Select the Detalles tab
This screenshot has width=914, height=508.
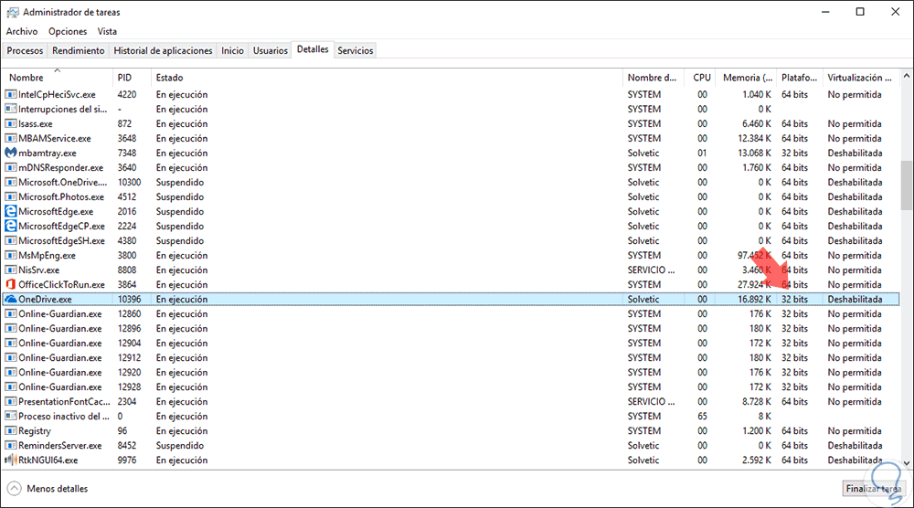(313, 49)
